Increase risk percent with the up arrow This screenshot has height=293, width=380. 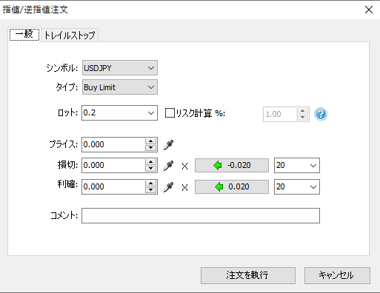pos(302,111)
